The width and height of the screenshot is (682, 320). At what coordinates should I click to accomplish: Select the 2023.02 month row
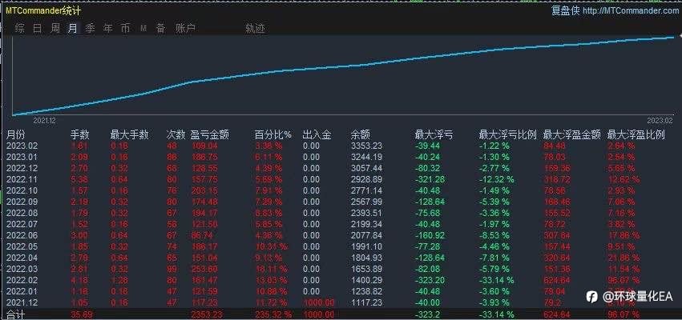[x=341, y=146]
